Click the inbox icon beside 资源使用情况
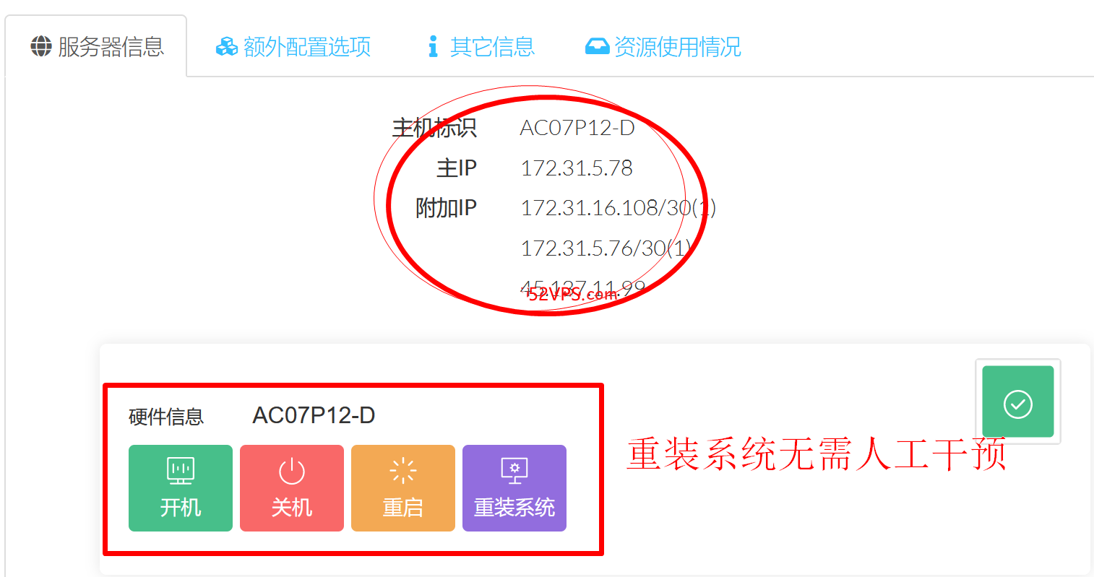This screenshot has height=577, width=1094. click(x=597, y=47)
